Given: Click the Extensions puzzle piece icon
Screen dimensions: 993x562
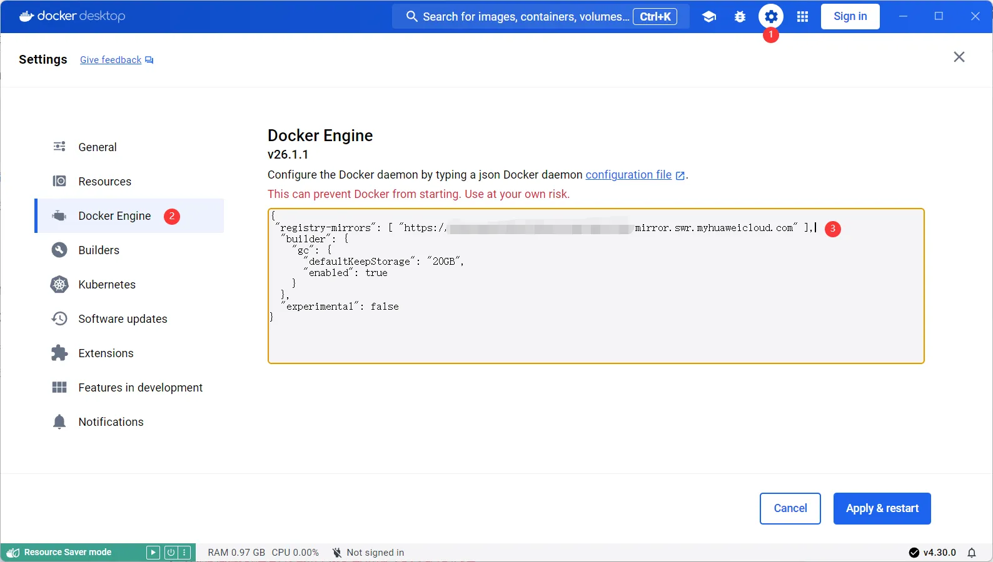Looking at the screenshot, I should (x=59, y=353).
